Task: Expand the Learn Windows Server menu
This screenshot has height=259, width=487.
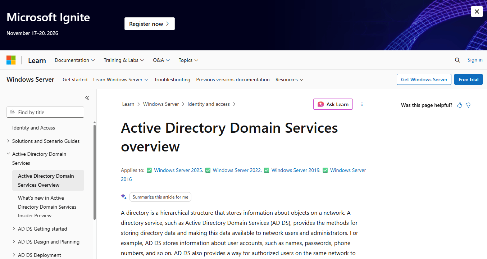Action: (121, 79)
